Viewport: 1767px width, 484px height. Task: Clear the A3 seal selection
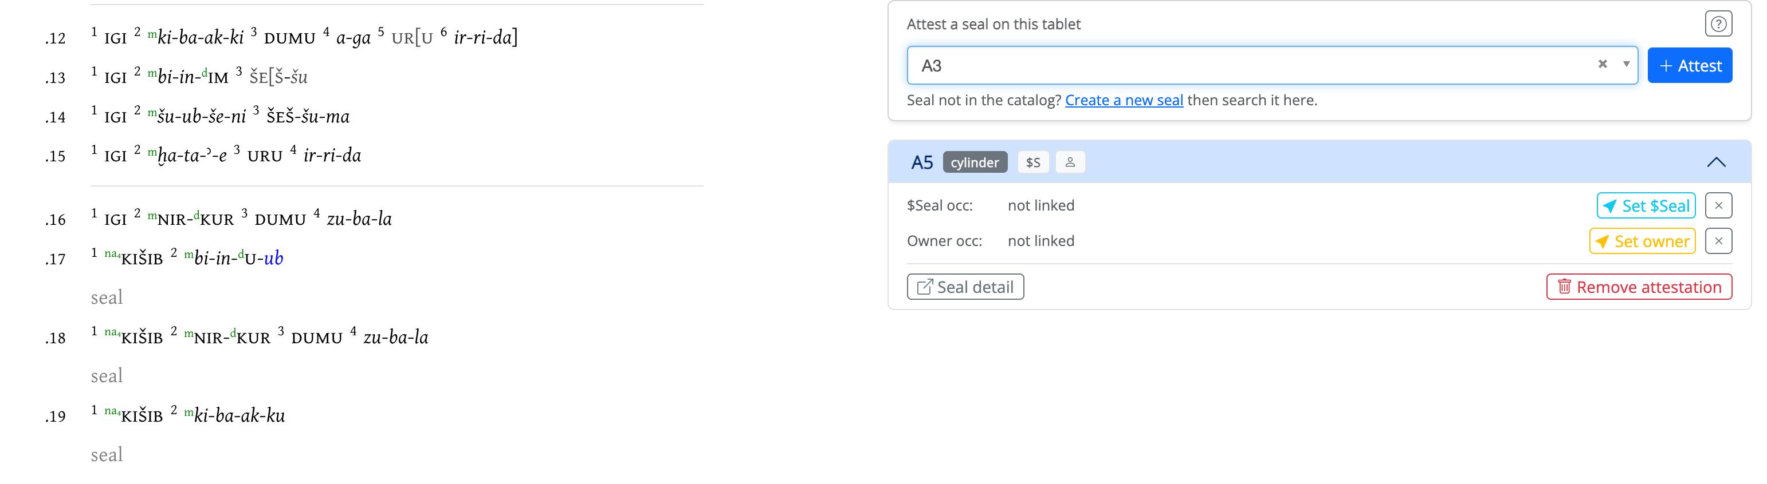pos(1603,64)
